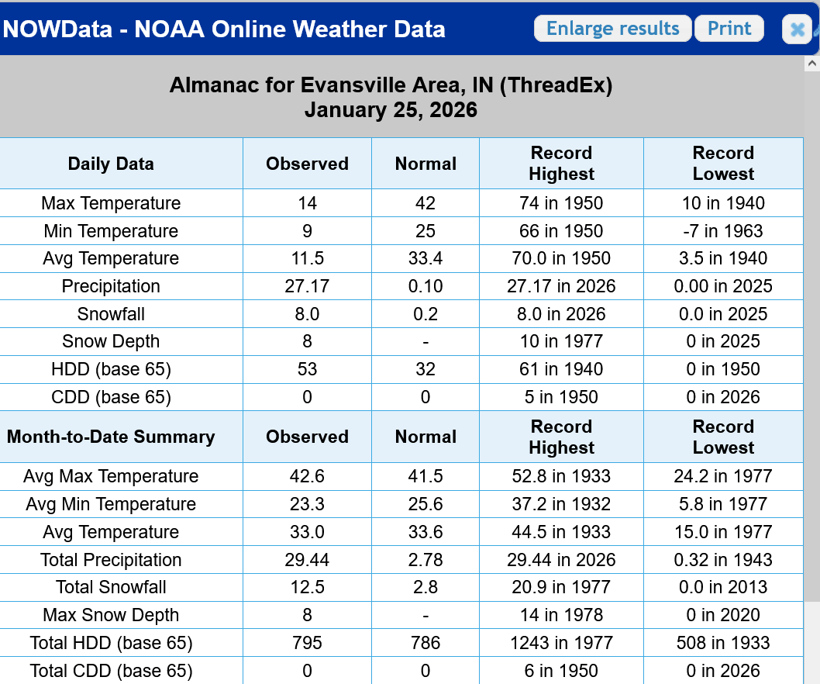
Task: Select the Almanac for Evansville Area heading
Action: pyautogui.click(x=391, y=85)
